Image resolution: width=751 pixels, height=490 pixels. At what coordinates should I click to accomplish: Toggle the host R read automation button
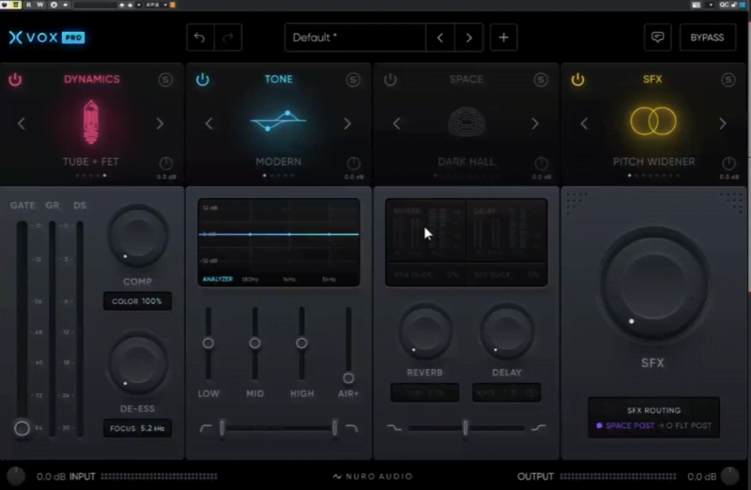[x=29, y=5]
